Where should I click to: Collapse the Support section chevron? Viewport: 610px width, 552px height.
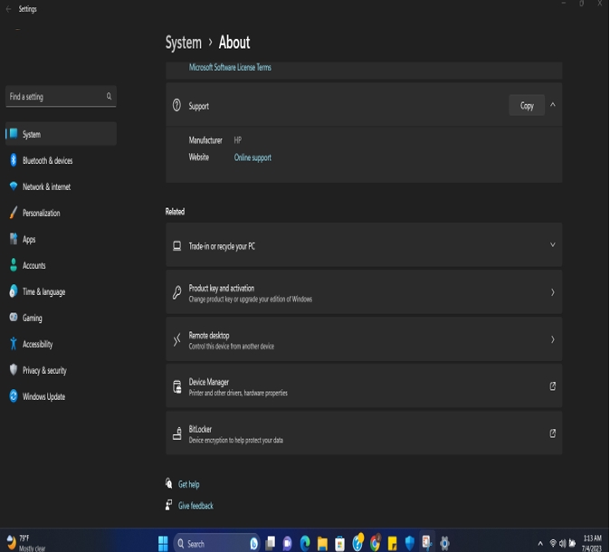coord(553,105)
